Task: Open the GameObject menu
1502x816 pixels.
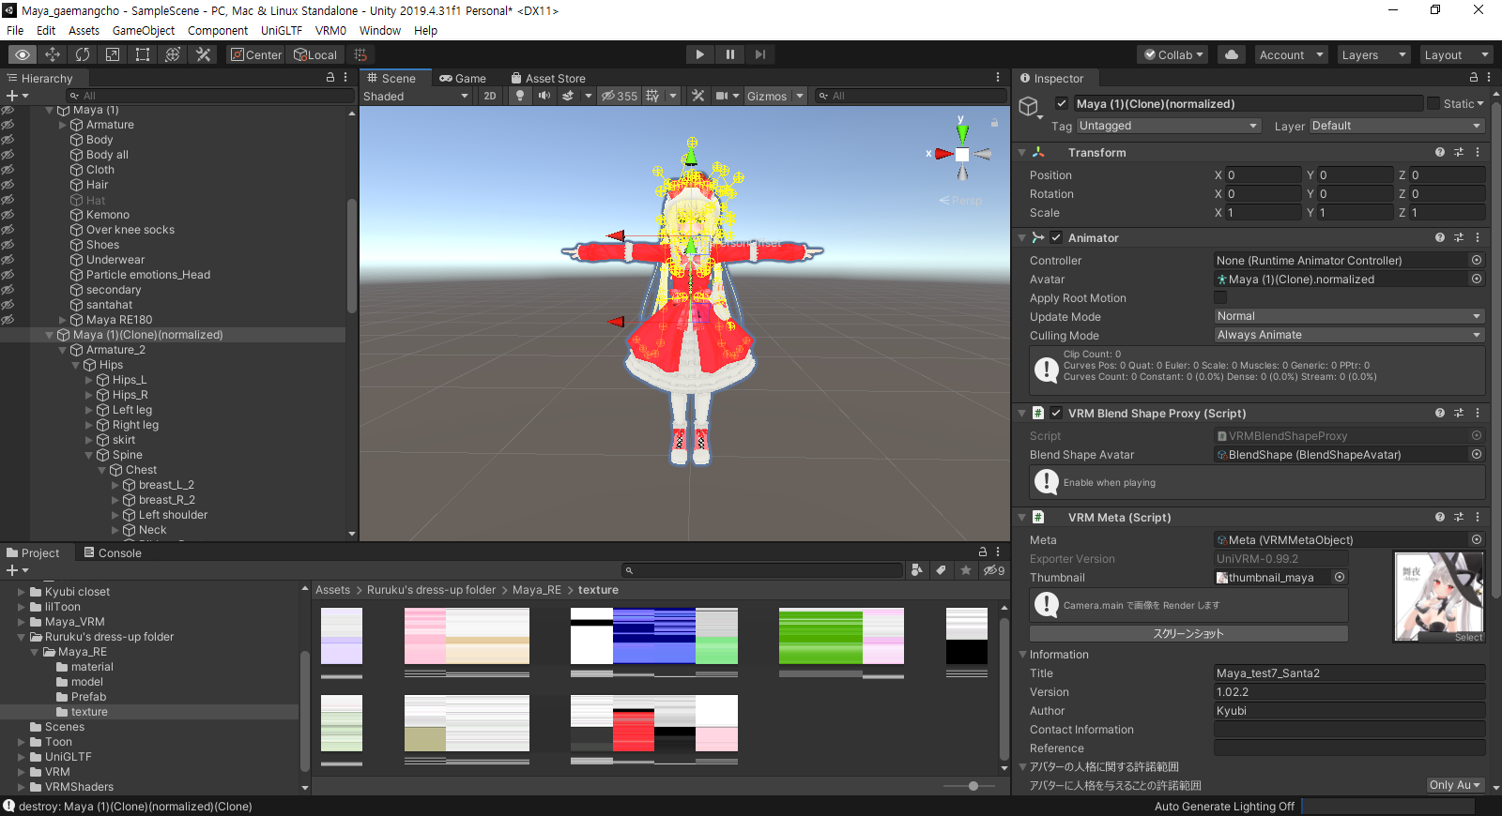Action: (144, 30)
